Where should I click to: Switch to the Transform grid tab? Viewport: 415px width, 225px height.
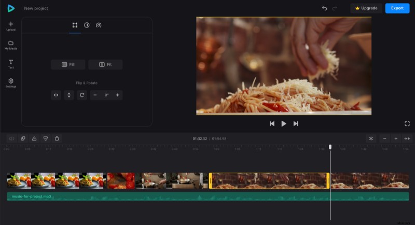[75, 25]
